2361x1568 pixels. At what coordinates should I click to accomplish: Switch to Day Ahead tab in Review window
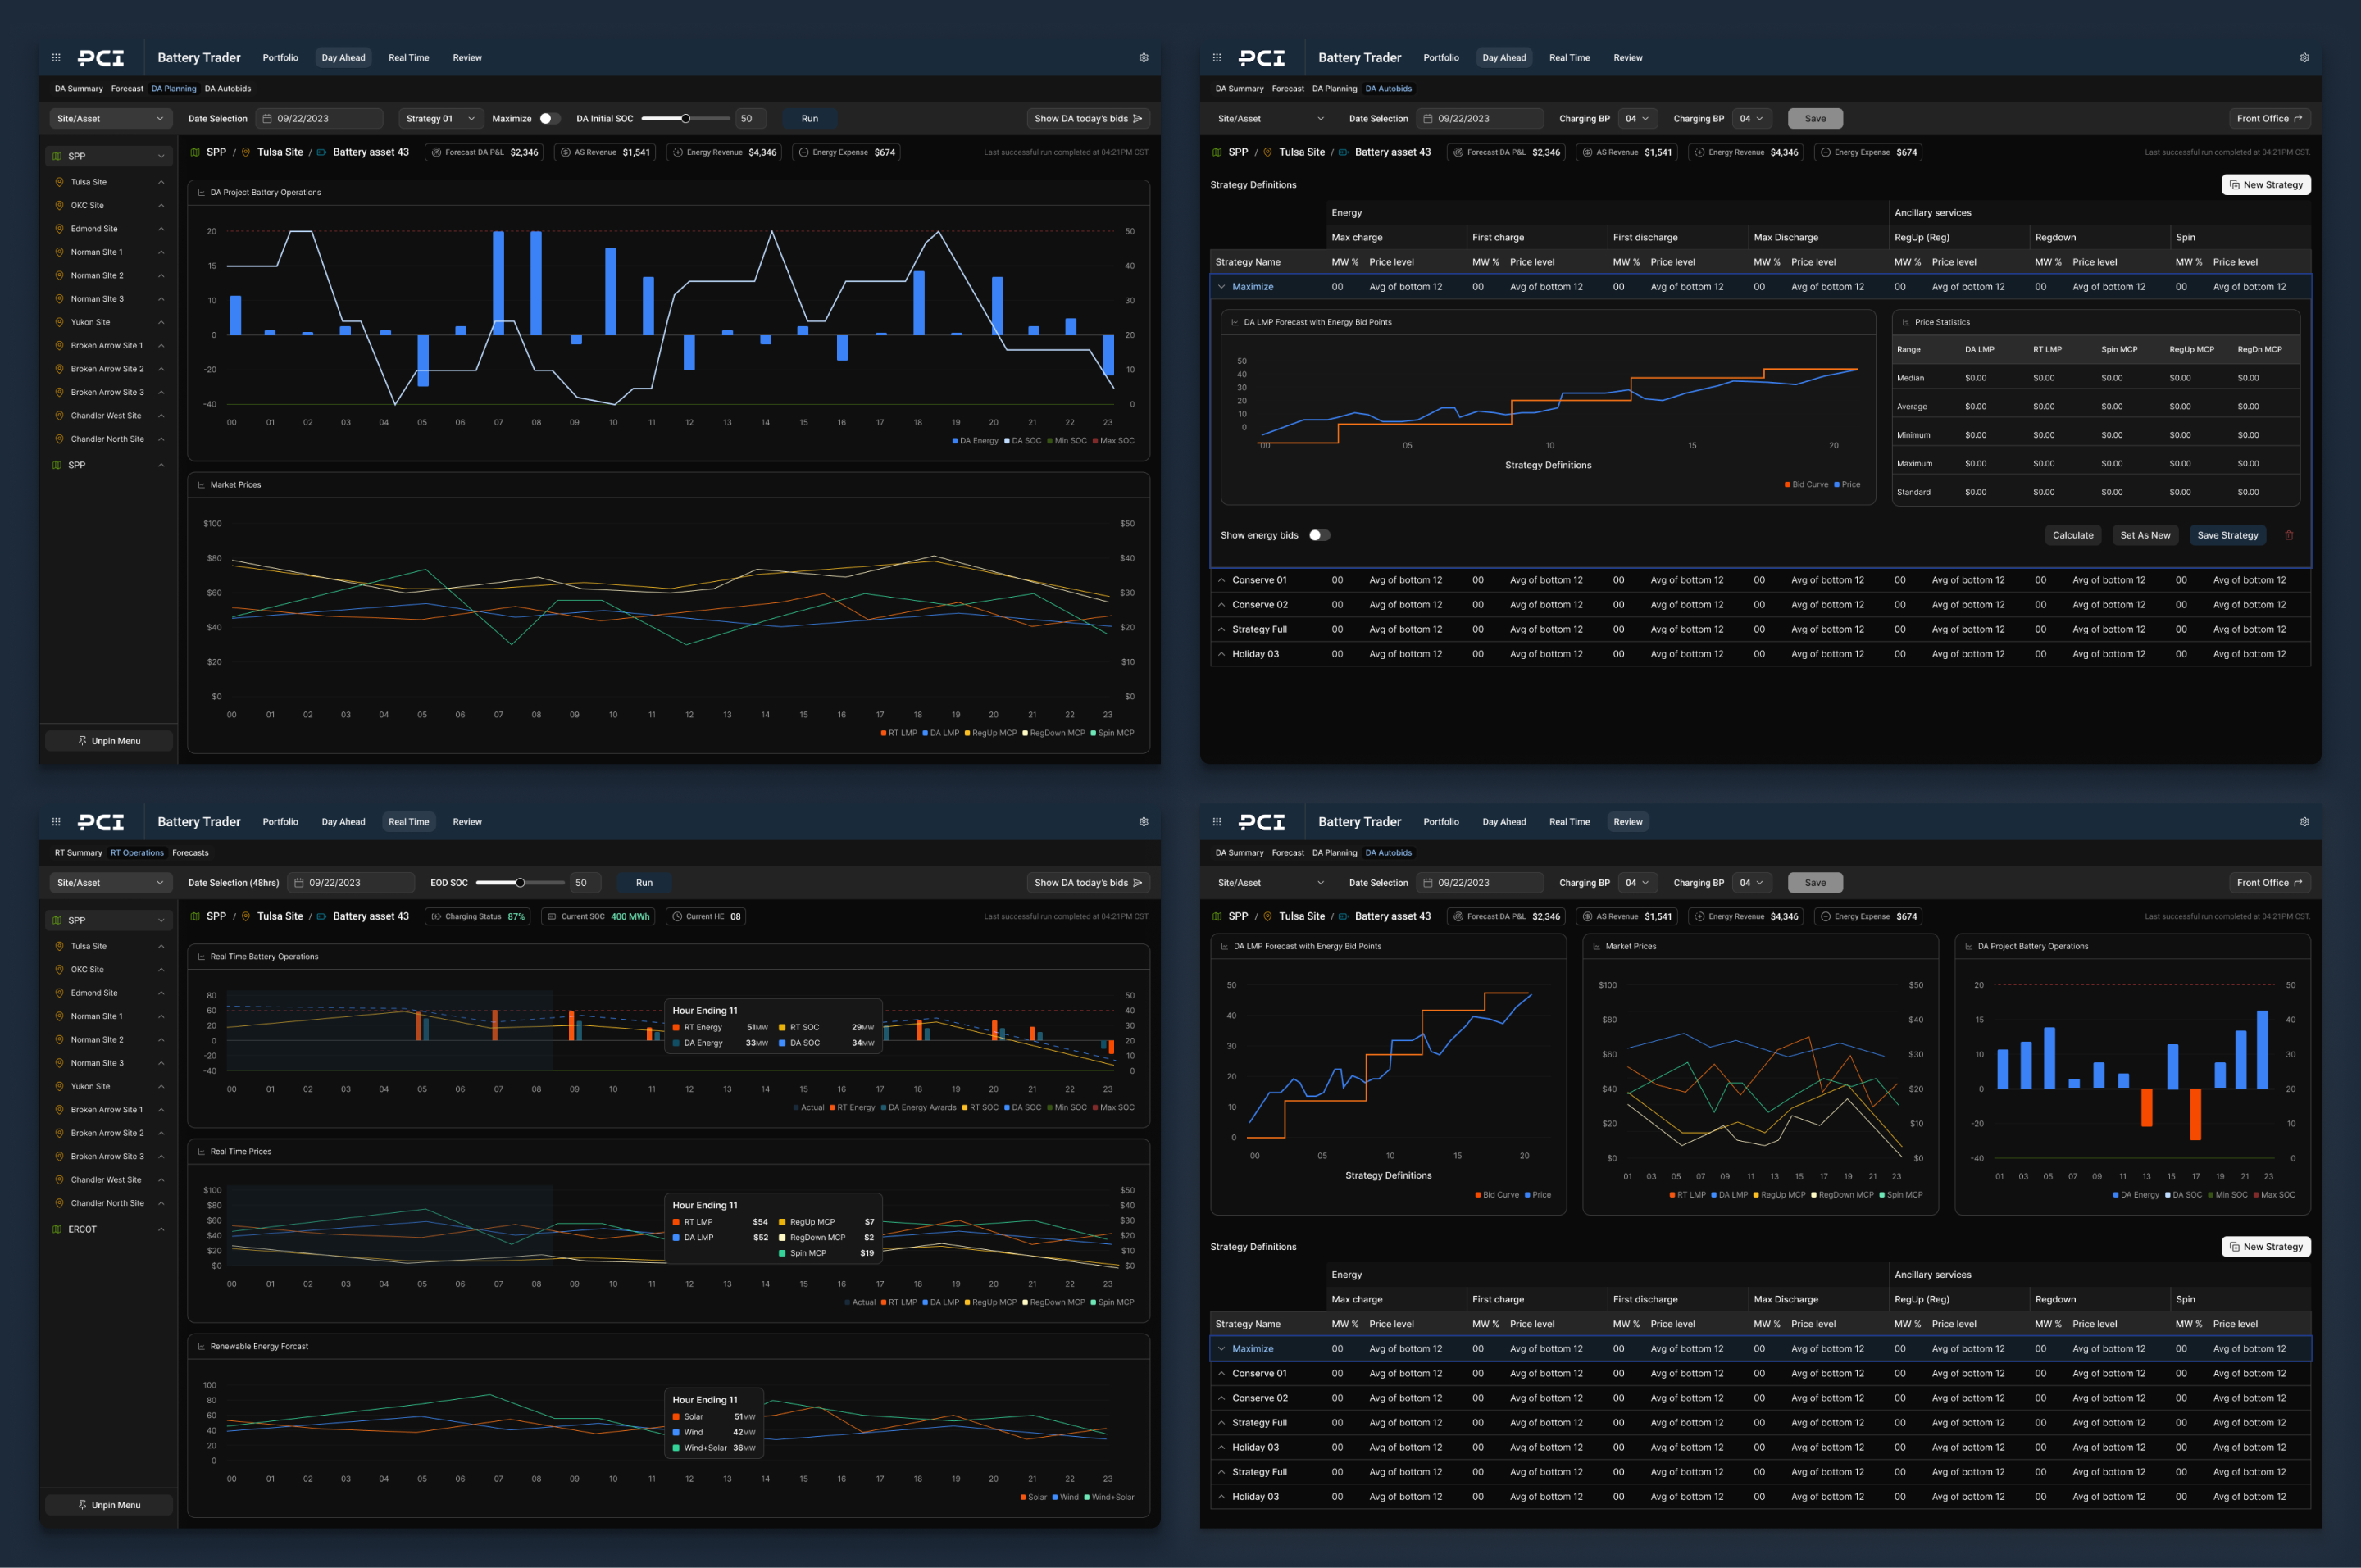click(1504, 822)
